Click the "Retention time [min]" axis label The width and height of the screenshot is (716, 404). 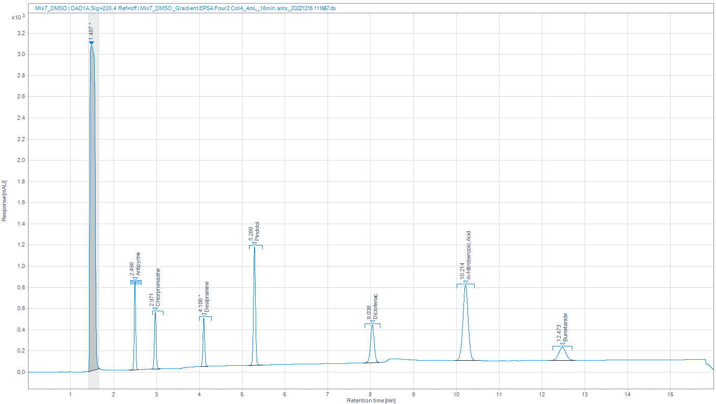click(371, 400)
